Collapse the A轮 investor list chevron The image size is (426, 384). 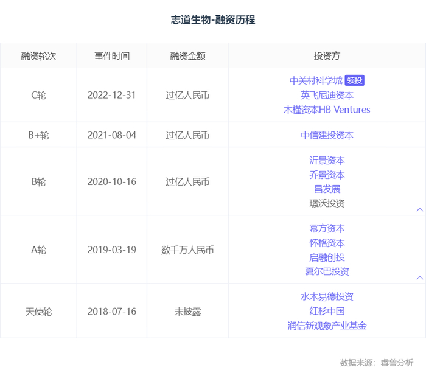click(419, 278)
